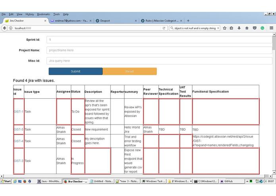This screenshot has width=276, height=196.
Task: Focus the Misc Id jira query field
Action: click(x=159, y=61)
